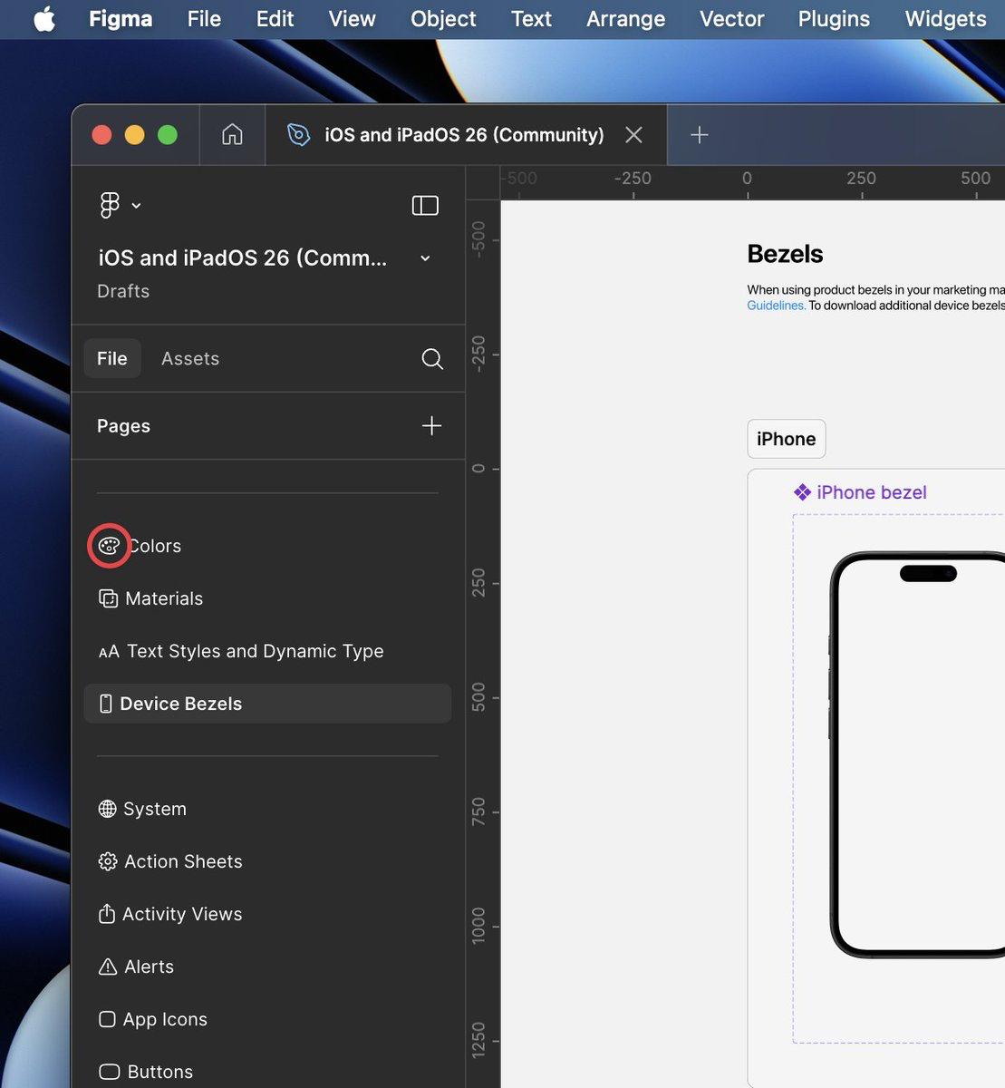Open the Vector menu
Image resolution: width=1005 pixels, height=1088 pixels.
tap(731, 19)
